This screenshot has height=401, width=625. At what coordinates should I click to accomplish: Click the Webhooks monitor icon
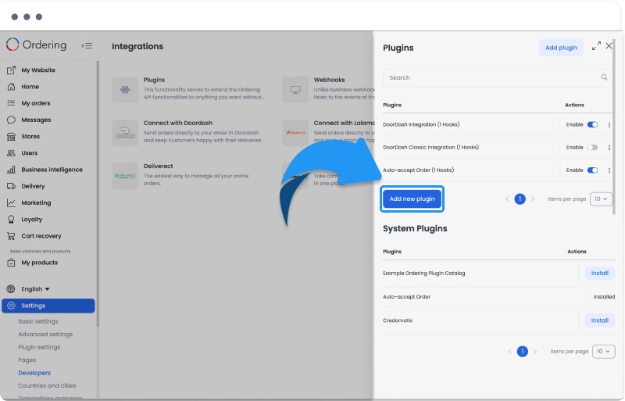tap(295, 89)
